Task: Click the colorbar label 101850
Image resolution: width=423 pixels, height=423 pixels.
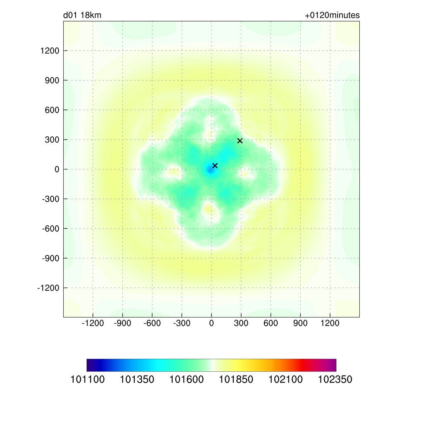Action: pyautogui.click(x=236, y=380)
